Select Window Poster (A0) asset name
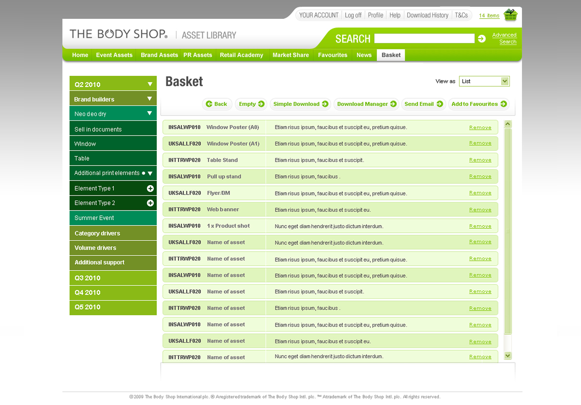Viewport: 581px width, 405px height. 233,128
